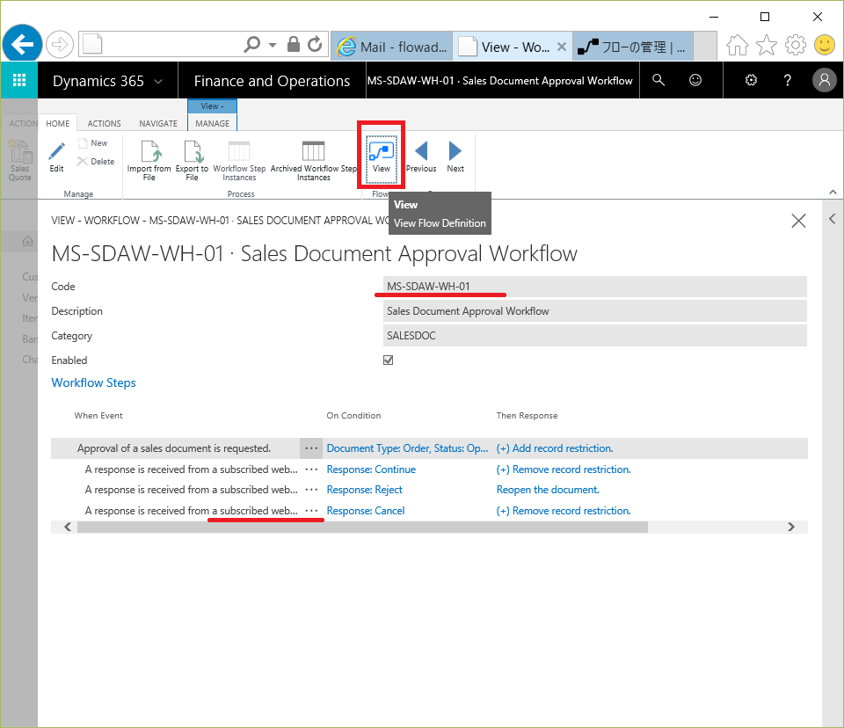Click the refresh page icon
The height and width of the screenshot is (728, 844).
pyautogui.click(x=315, y=44)
